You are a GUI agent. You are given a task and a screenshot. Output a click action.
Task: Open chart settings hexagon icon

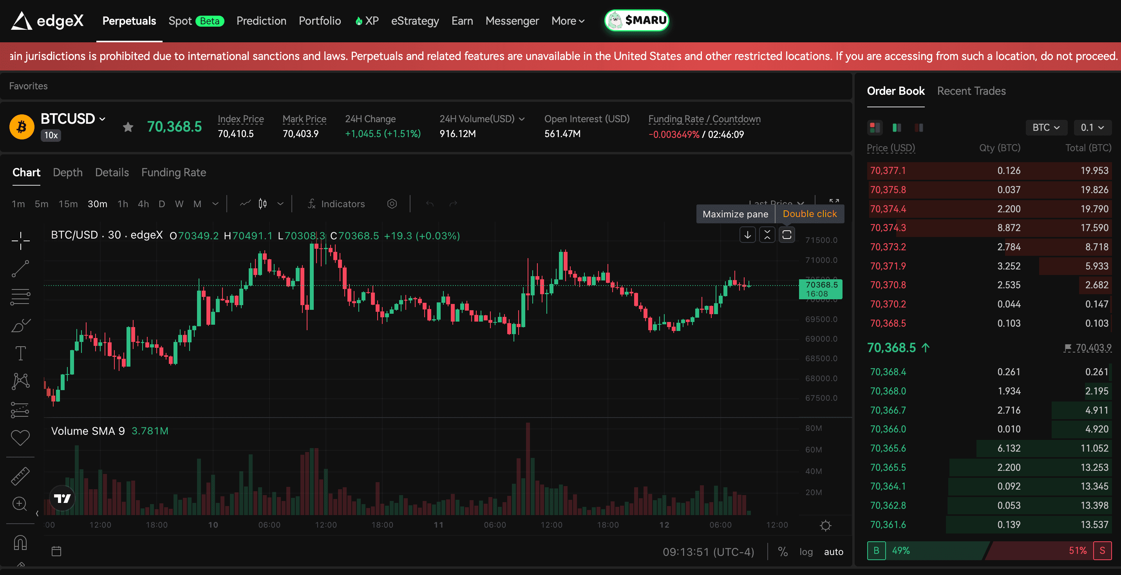pyautogui.click(x=392, y=204)
